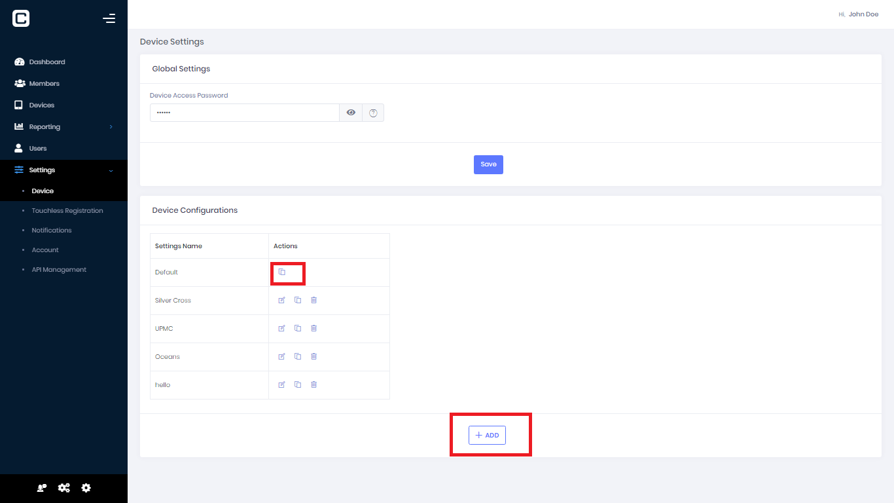Copy the Default device configuration

(282, 272)
